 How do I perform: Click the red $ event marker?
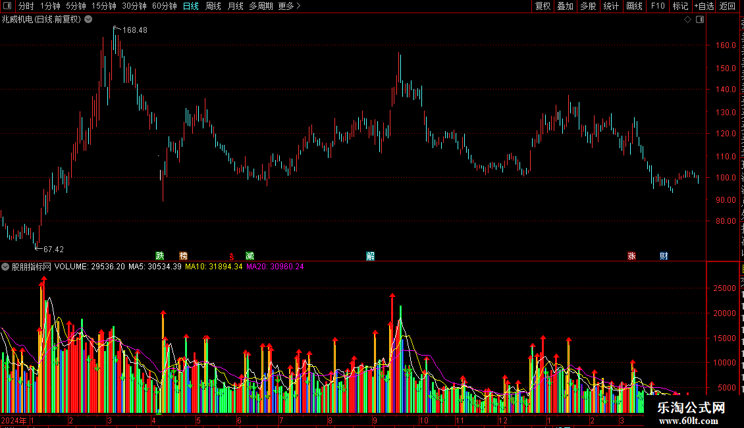pos(232,256)
